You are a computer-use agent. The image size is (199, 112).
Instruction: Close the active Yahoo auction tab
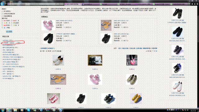coord(81,4)
